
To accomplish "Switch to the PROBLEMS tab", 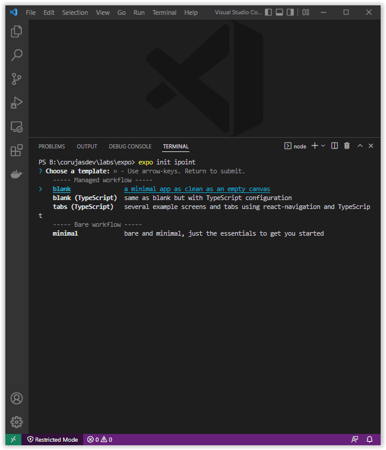I will point(52,147).
